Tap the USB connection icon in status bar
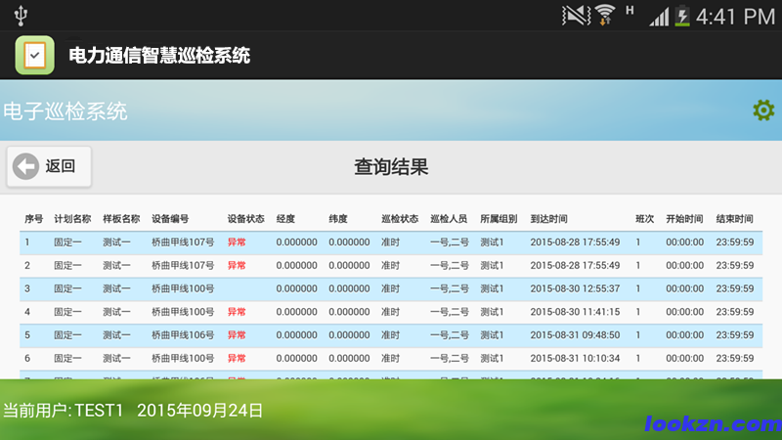782x440 pixels. point(22,15)
